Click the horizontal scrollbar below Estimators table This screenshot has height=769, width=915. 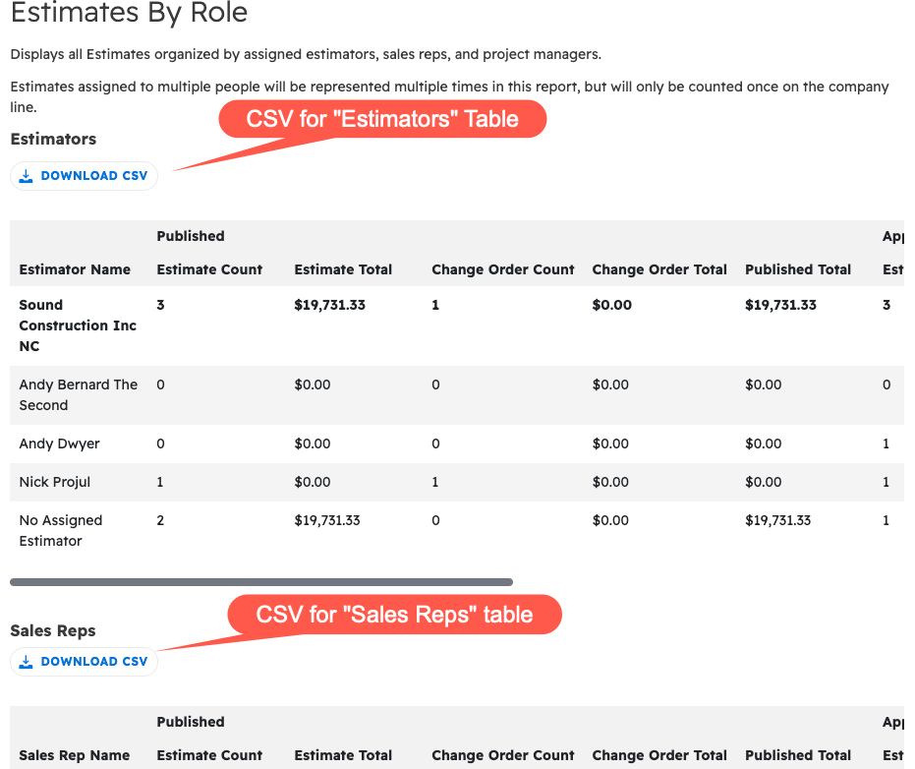pos(261,582)
